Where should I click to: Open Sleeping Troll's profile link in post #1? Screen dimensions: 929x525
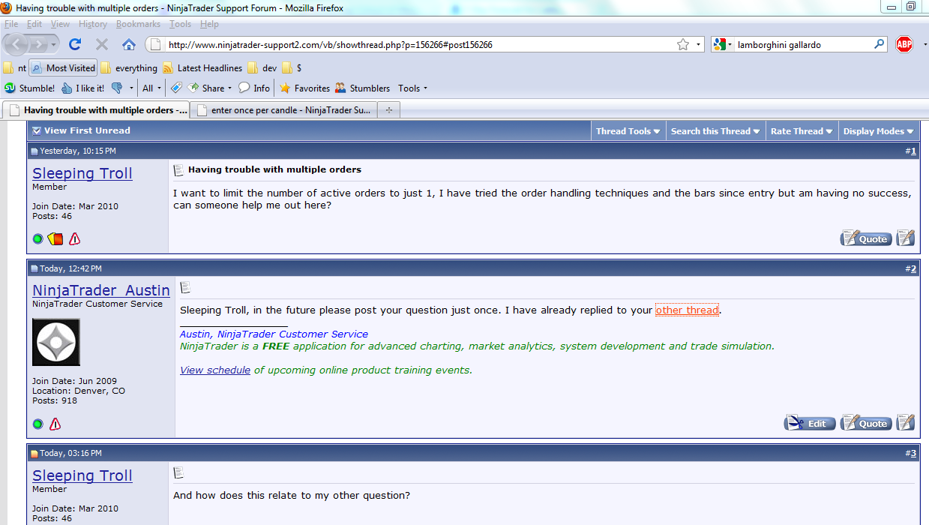(x=82, y=173)
